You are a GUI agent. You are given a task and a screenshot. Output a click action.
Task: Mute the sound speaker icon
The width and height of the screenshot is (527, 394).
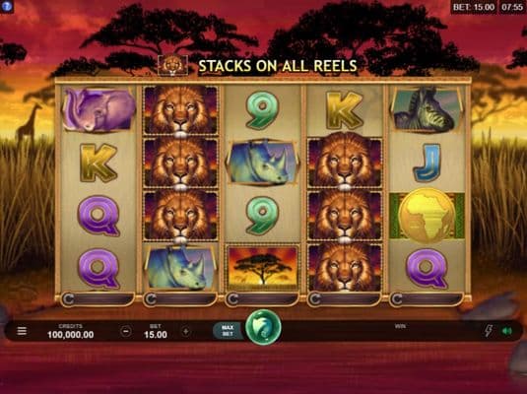[x=507, y=332]
